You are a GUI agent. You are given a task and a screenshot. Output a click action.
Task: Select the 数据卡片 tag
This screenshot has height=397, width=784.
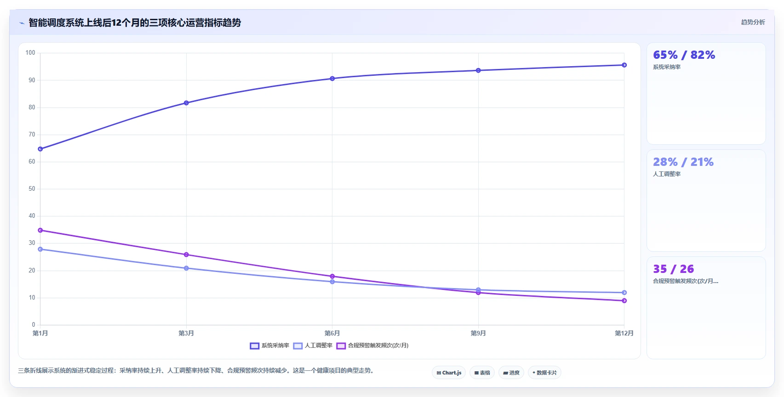pos(544,373)
